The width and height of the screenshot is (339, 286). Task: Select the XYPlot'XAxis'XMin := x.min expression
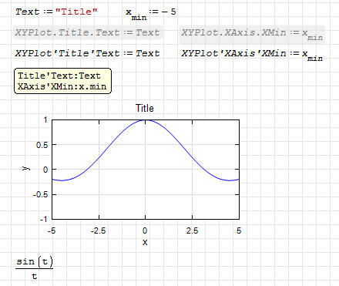click(x=252, y=55)
